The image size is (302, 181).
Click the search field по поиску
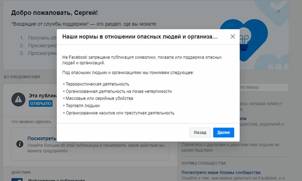(x=264, y=87)
